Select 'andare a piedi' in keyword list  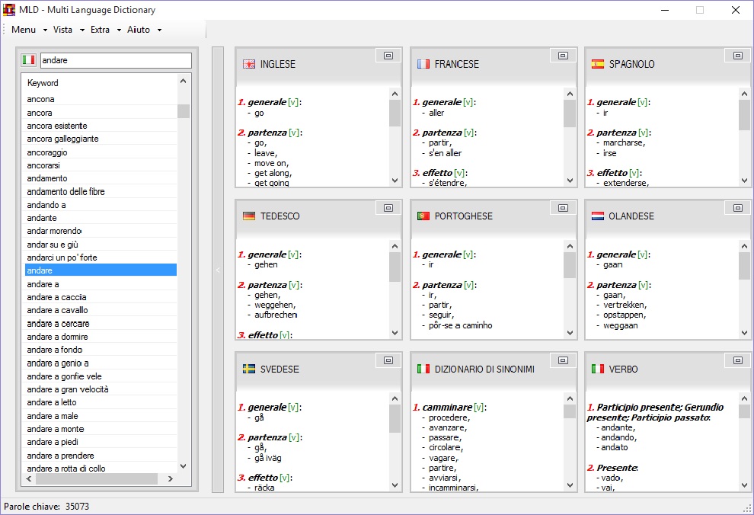tap(53, 442)
